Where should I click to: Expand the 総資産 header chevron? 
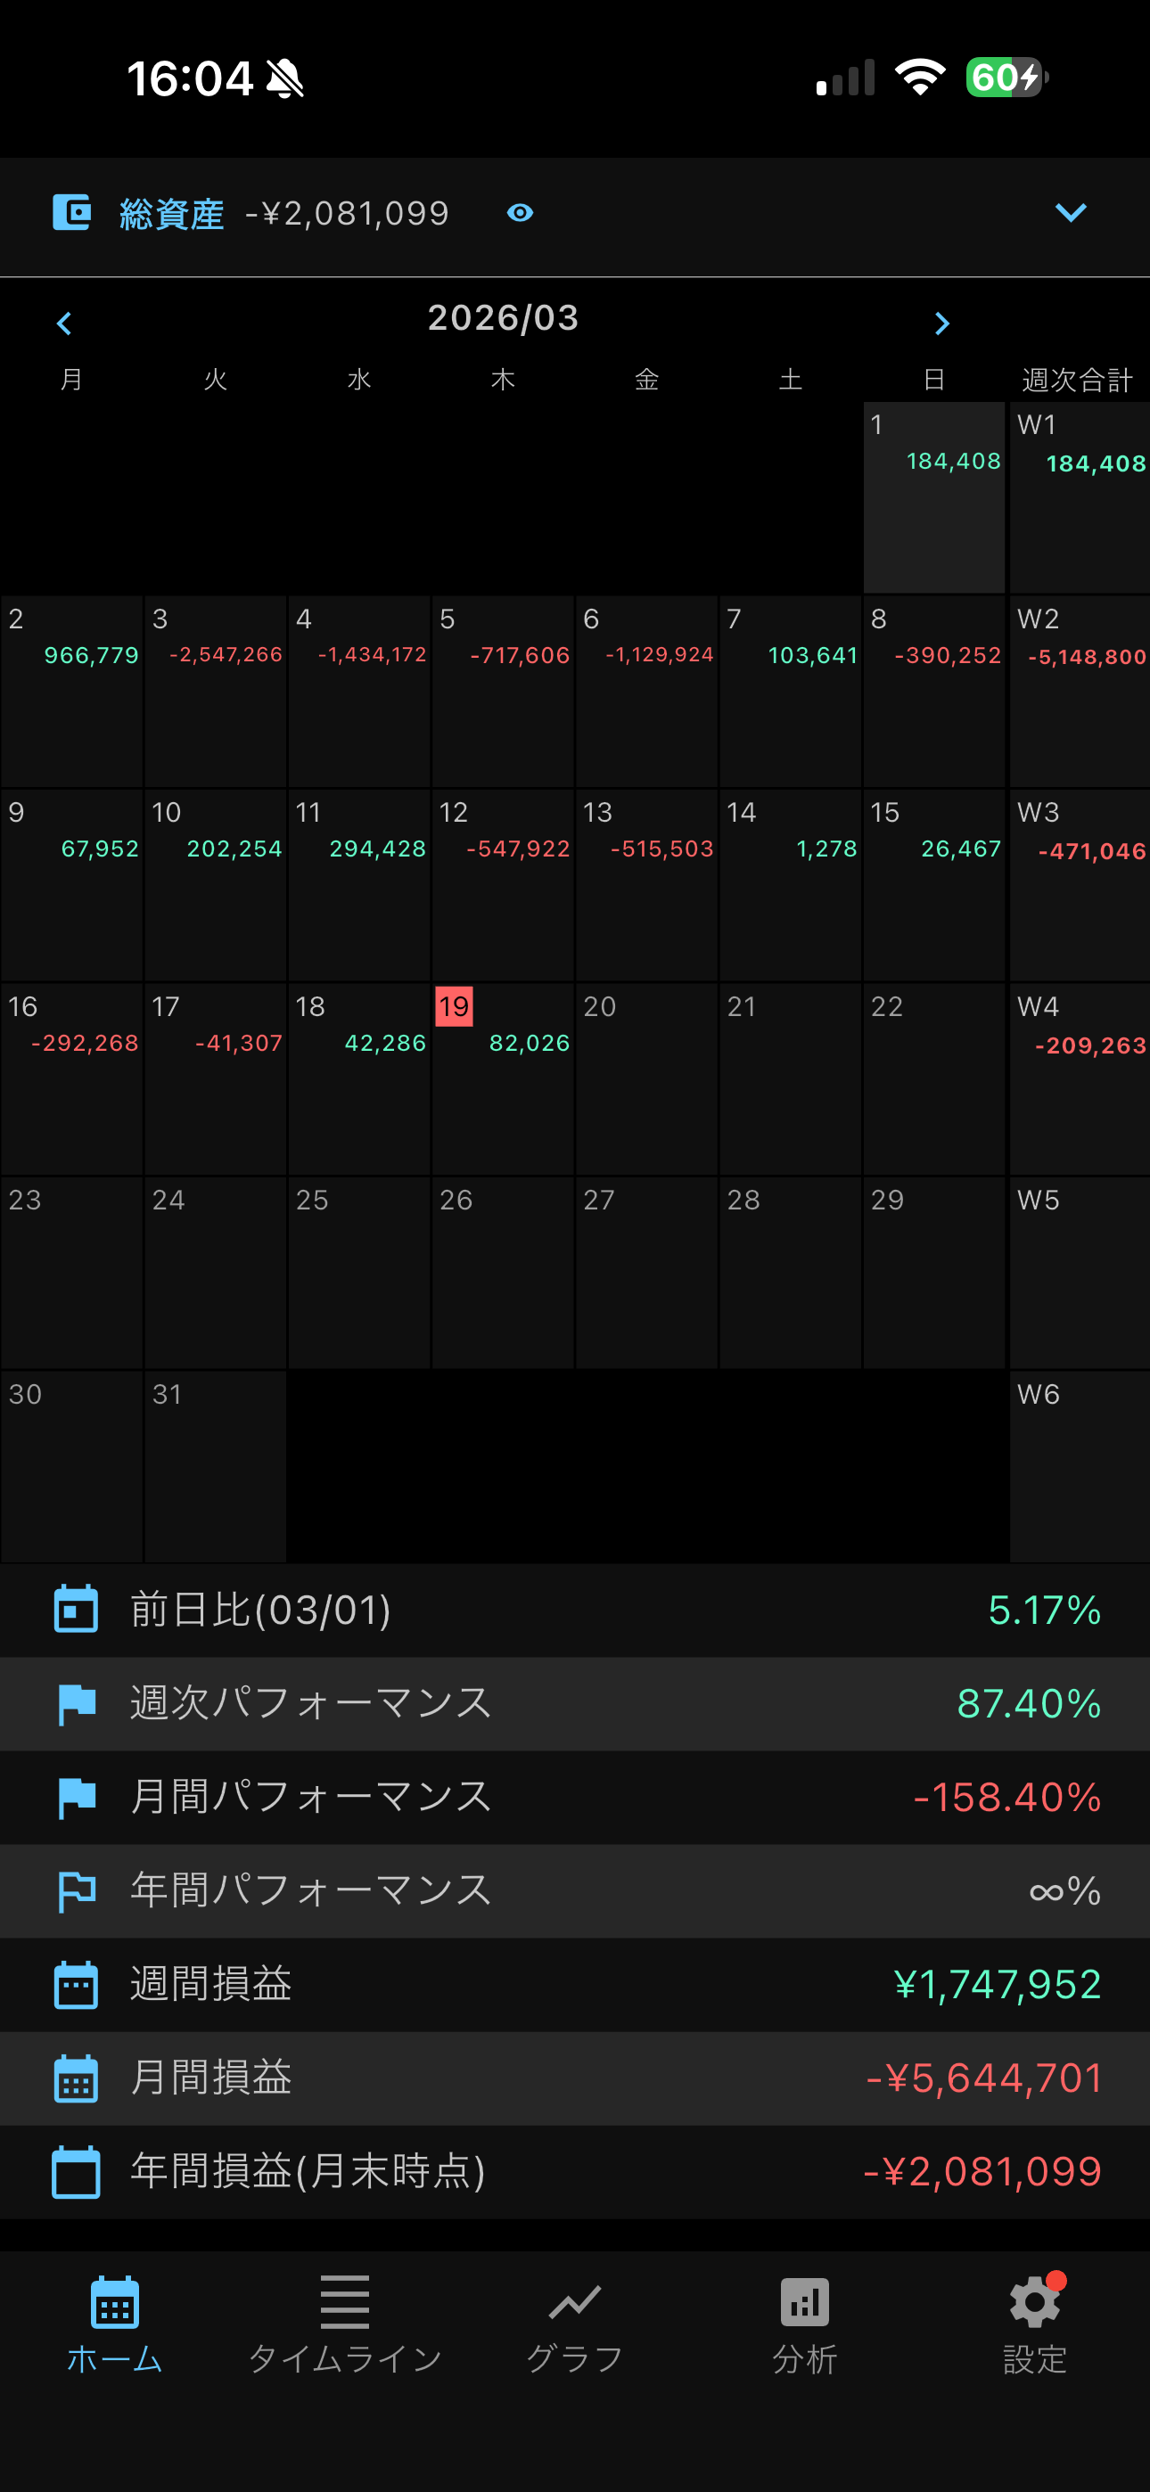tap(1070, 213)
